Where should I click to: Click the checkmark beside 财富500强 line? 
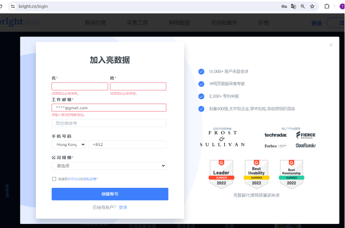coord(201,109)
